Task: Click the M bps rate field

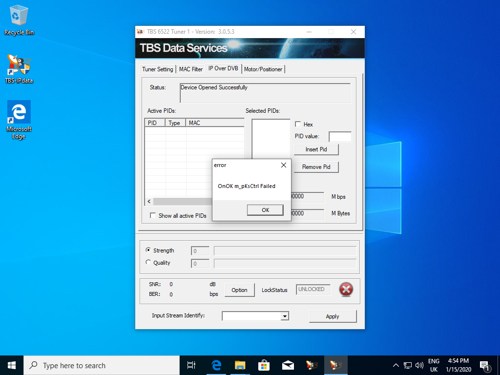Action: pos(308,197)
